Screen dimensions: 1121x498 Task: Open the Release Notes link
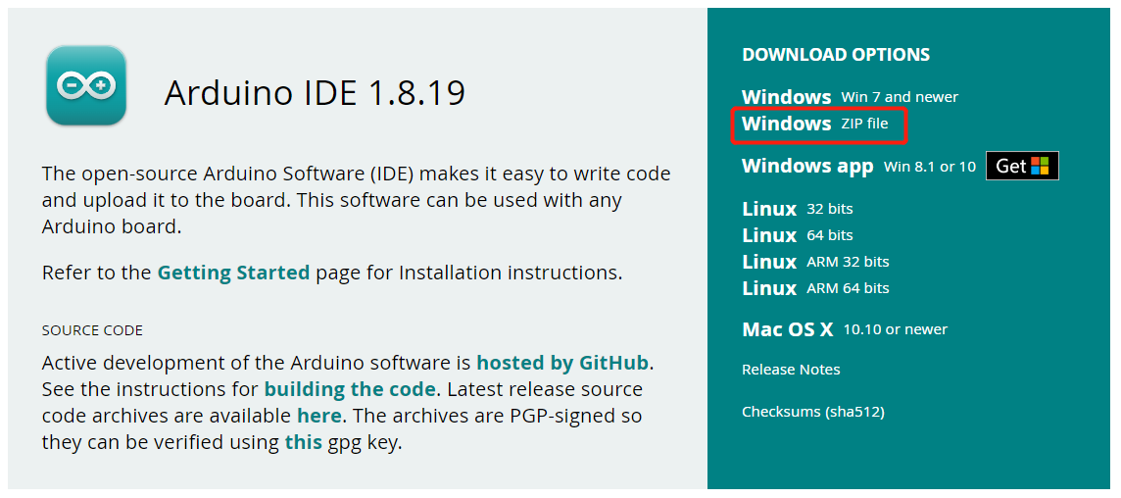coord(791,370)
